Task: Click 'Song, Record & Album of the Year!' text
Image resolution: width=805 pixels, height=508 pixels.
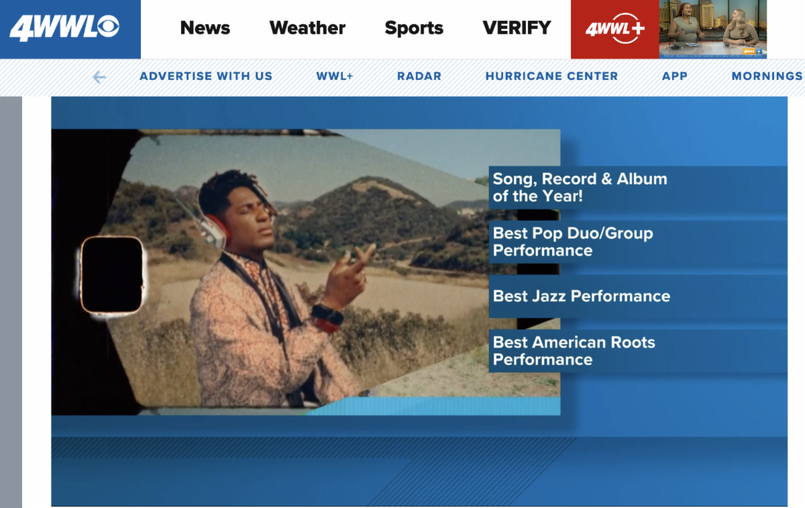Action: pyautogui.click(x=580, y=187)
